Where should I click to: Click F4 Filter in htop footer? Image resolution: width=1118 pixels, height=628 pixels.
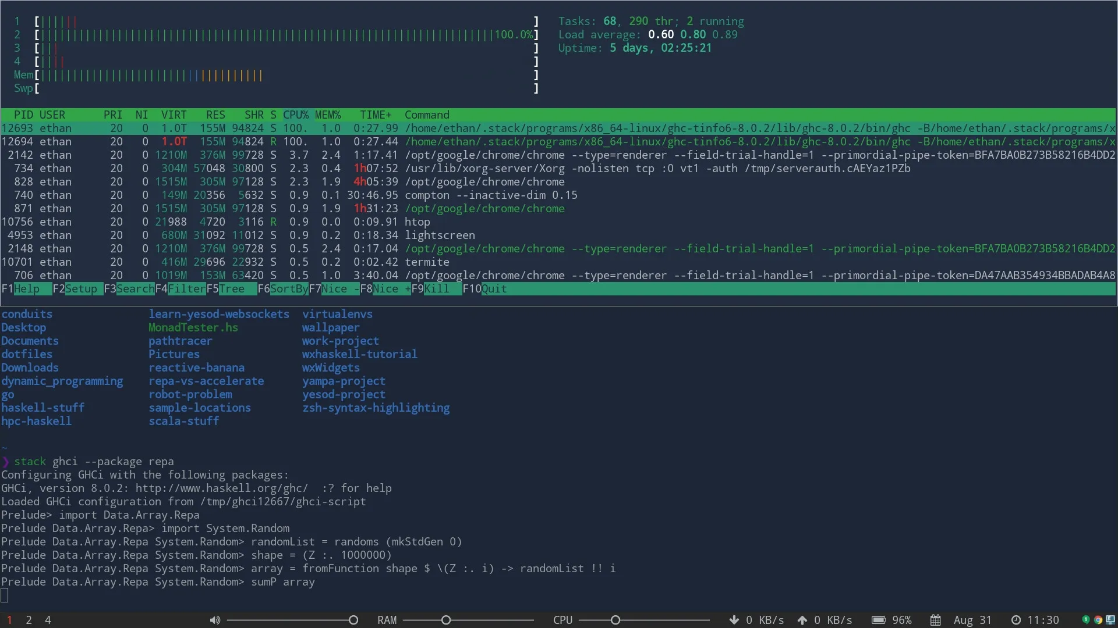181,288
